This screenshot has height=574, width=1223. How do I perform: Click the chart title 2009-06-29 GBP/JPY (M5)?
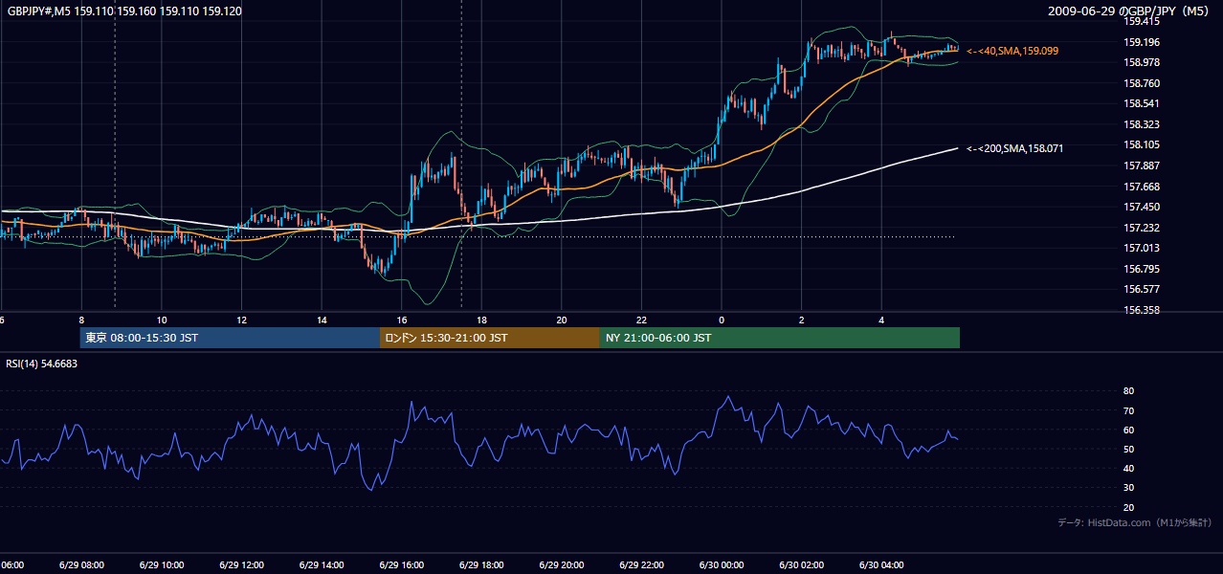[1130, 11]
